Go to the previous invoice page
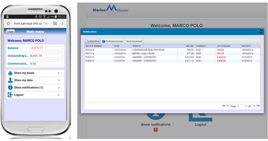The width and height of the screenshot is (268, 141). [228, 106]
